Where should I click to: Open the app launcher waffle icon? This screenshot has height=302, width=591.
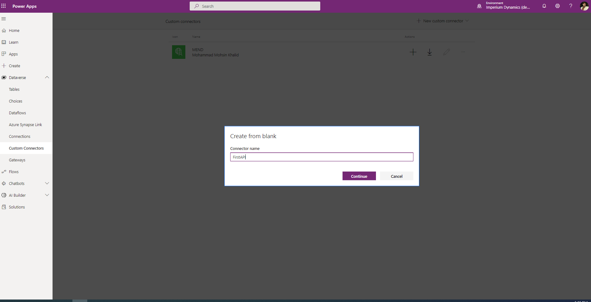(4, 6)
